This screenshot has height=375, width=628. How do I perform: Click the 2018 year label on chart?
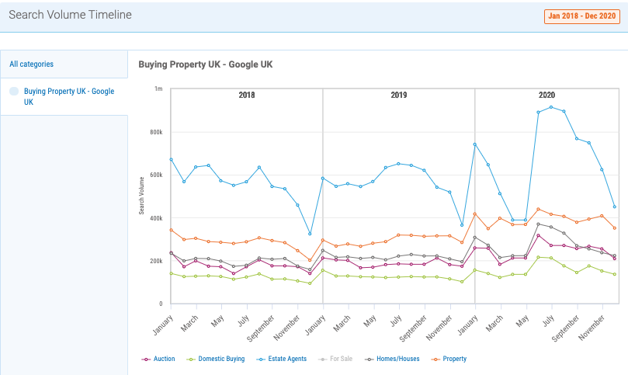[247, 95]
